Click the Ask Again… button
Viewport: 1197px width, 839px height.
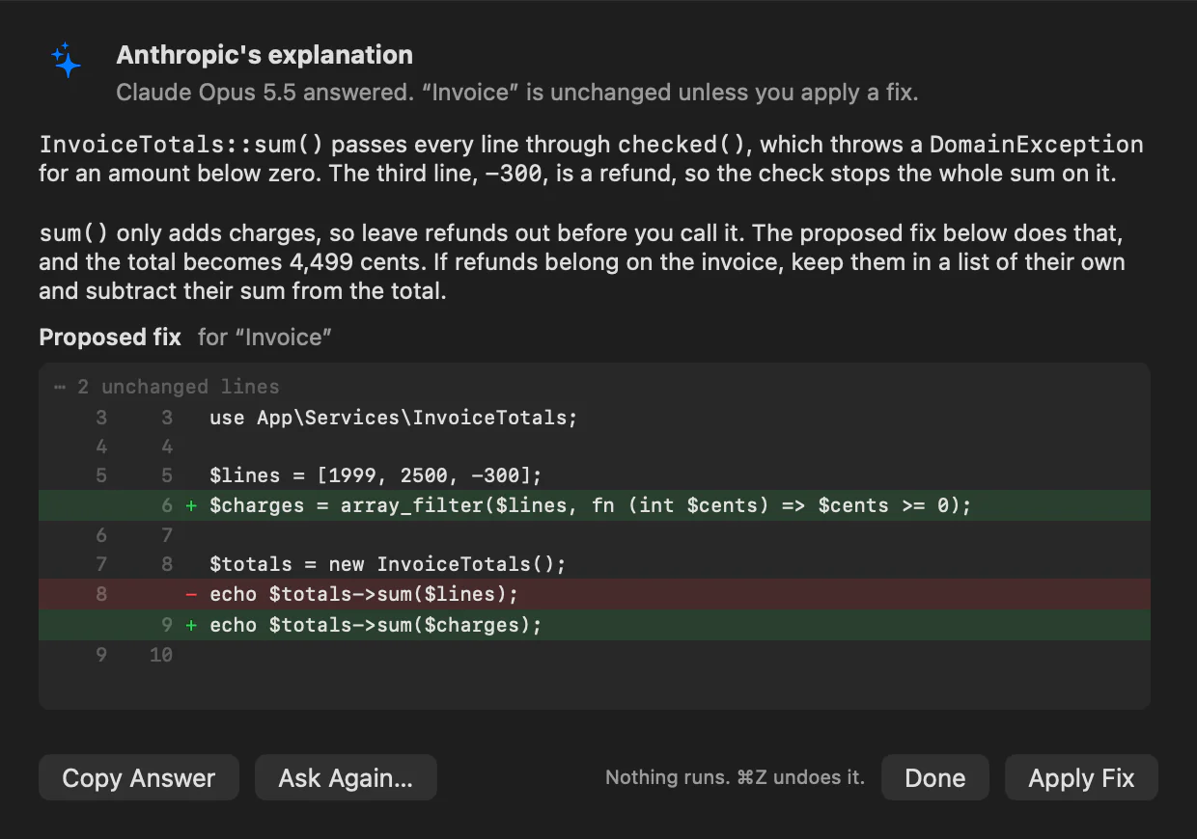coord(346,778)
